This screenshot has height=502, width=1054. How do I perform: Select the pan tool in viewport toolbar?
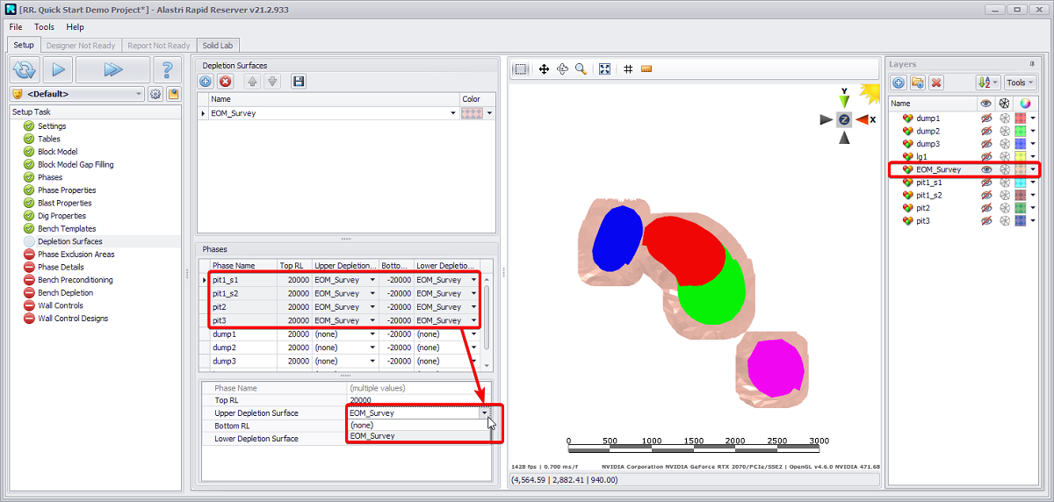tap(544, 69)
